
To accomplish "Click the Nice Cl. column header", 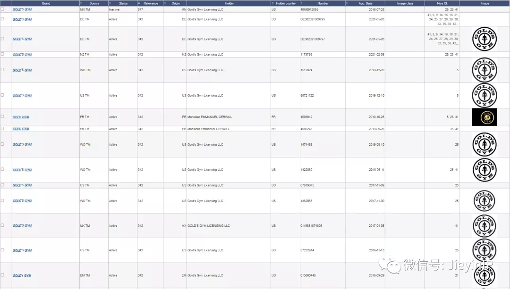I will point(442,3).
